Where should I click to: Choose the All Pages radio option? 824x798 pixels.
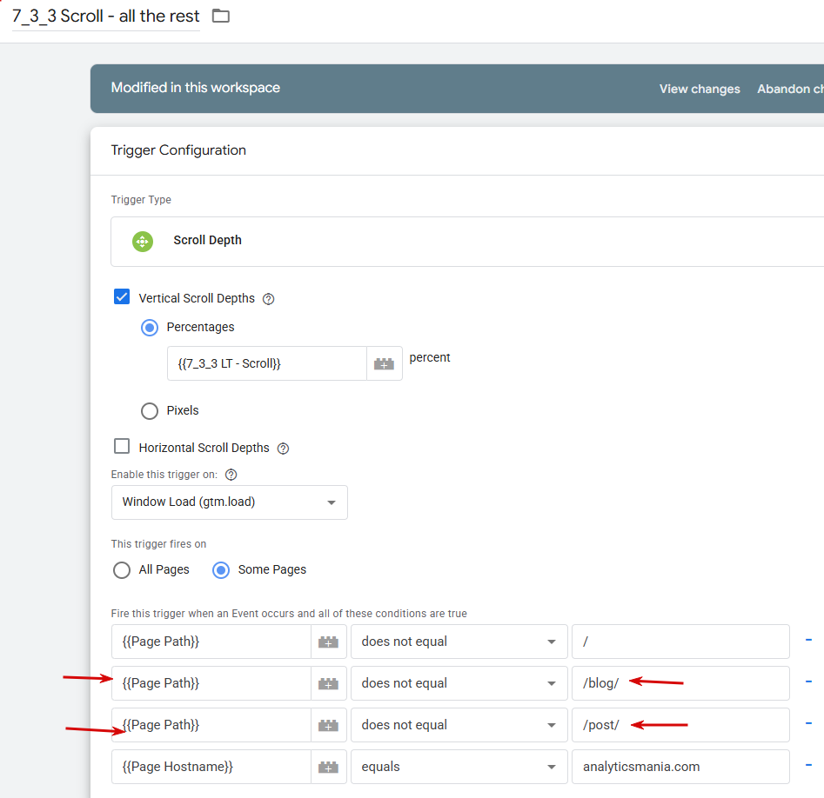122,570
